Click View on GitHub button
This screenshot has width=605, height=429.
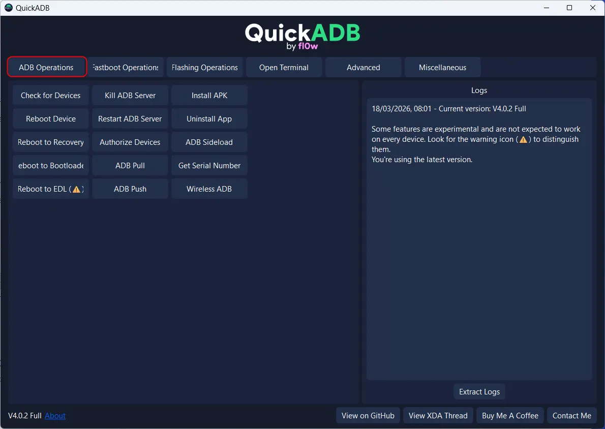click(x=368, y=415)
